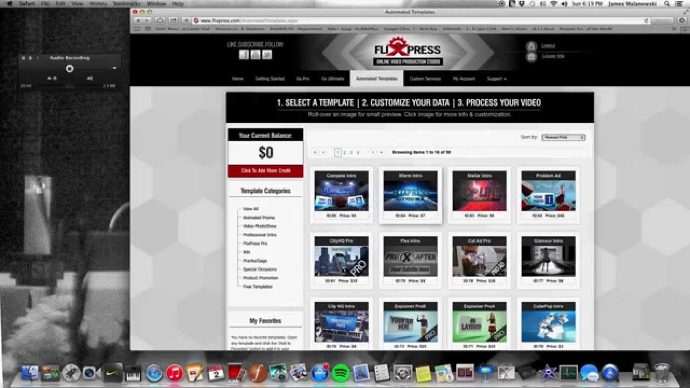Open Messages from the Dock
The width and height of the screenshot is (690, 388).
pos(589,373)
